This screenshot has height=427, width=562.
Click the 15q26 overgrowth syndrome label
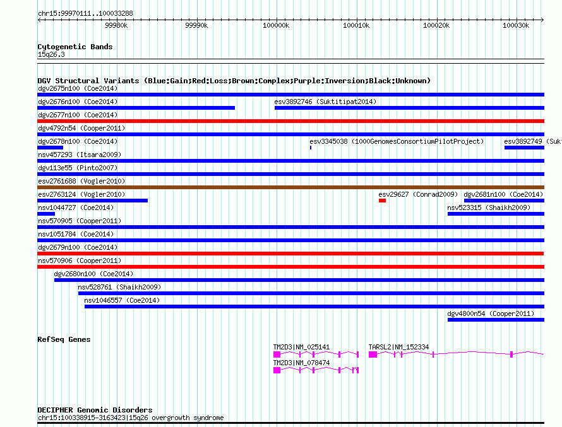coord(131,418)
